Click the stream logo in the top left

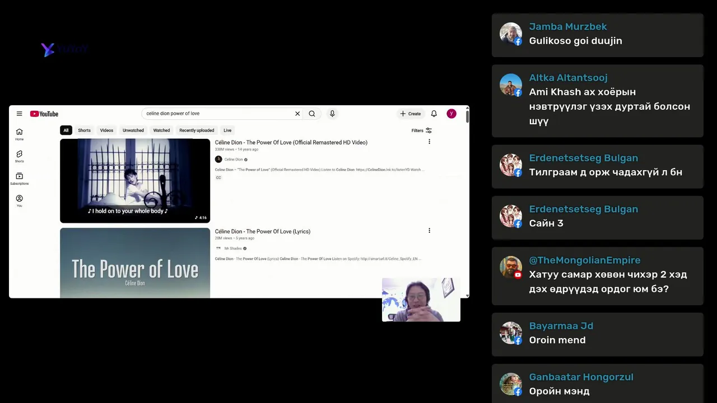point(64,49)
